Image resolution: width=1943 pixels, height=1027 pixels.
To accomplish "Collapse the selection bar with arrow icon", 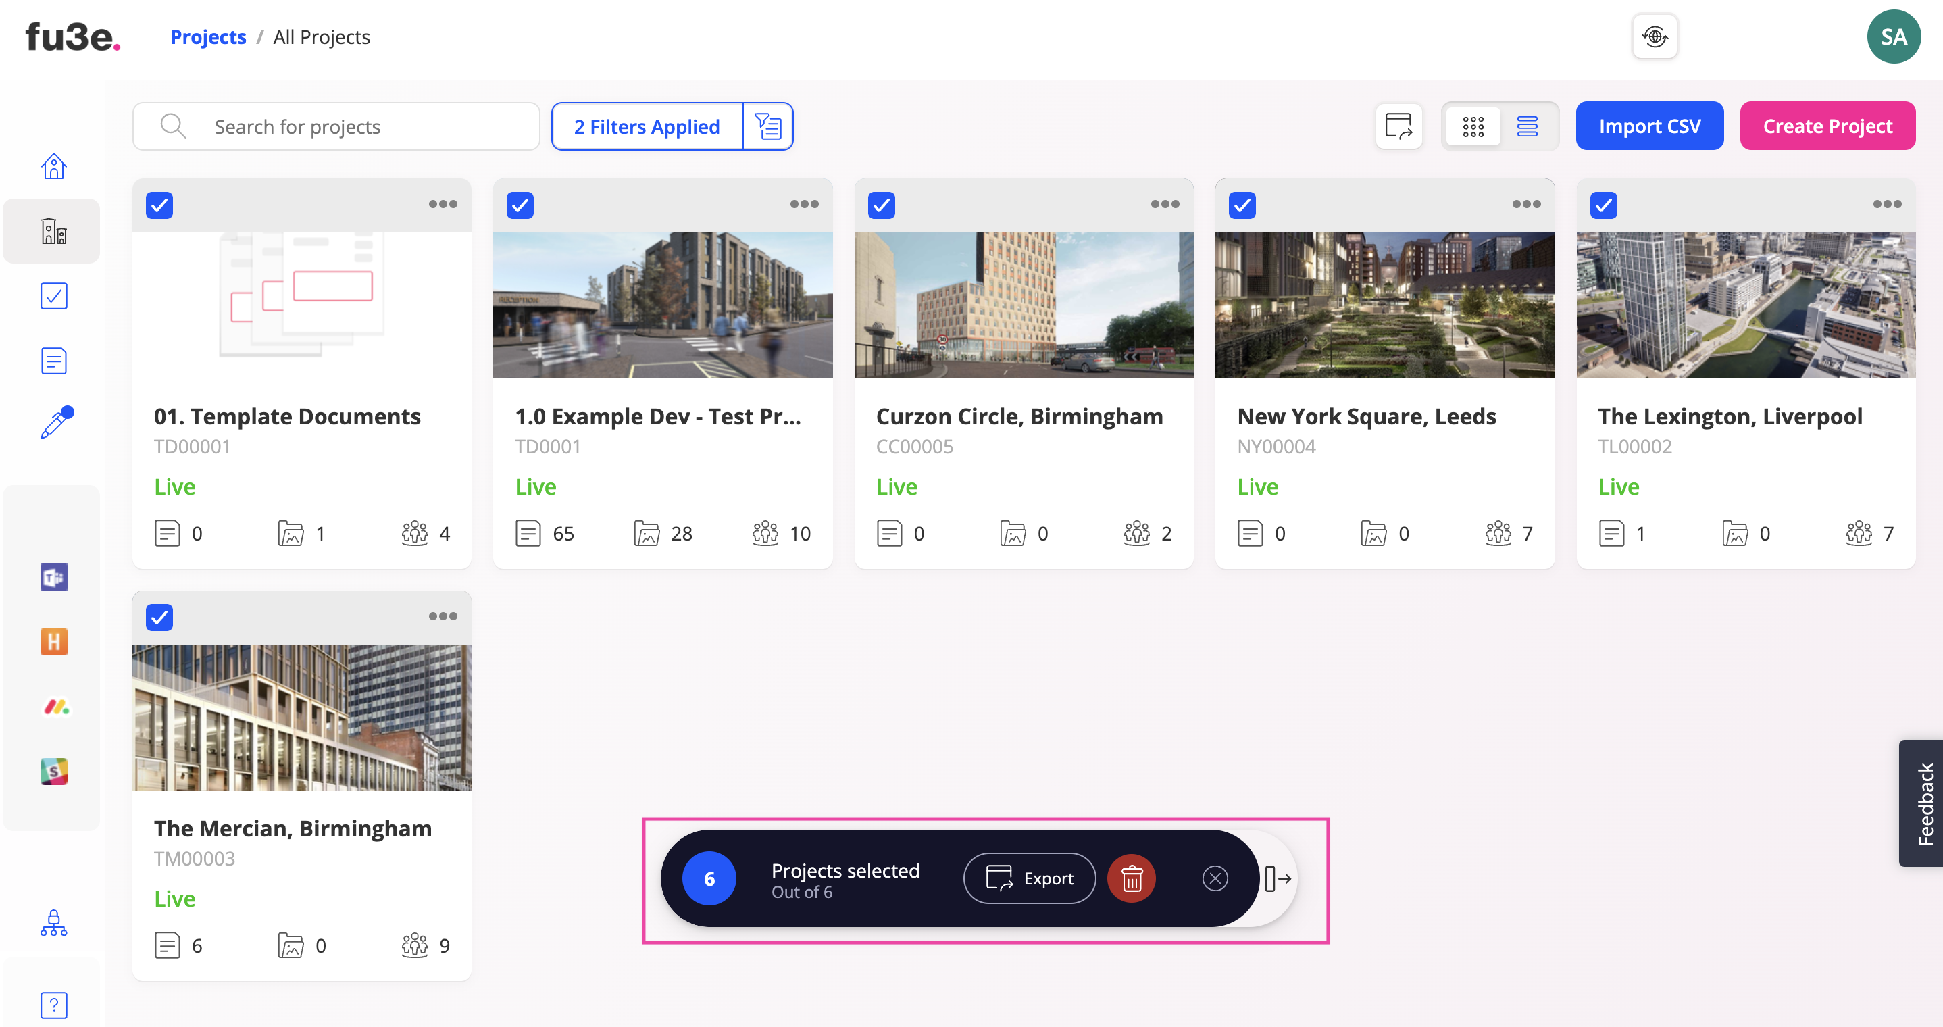I will tap(1278, 878).
